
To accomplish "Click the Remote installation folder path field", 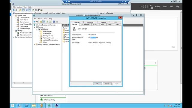I will 93,38.
